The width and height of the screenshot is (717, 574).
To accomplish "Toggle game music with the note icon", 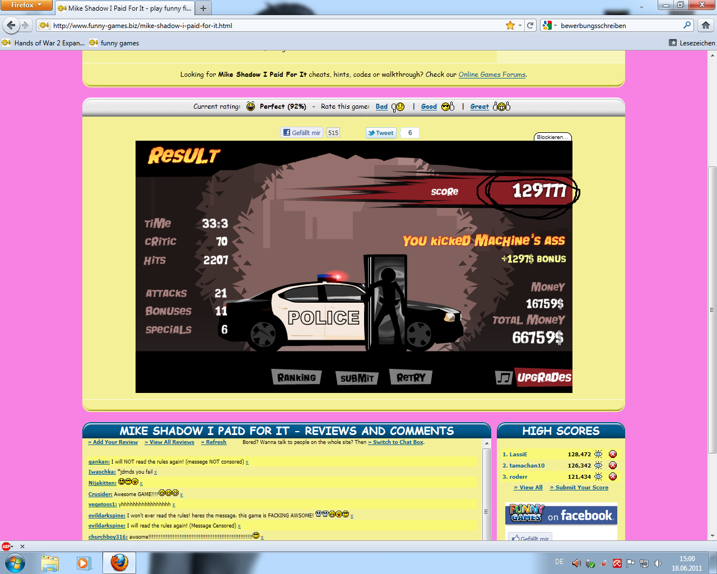I will point(504,378).
